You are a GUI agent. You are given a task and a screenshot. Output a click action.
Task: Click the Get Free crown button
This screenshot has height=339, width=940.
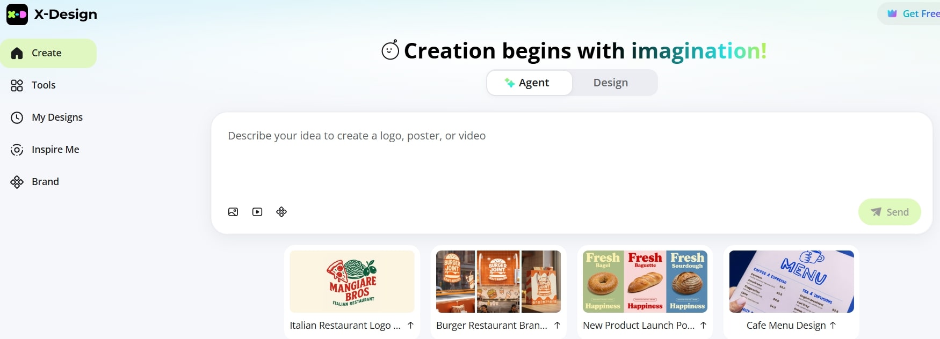[x=909, y=13]
